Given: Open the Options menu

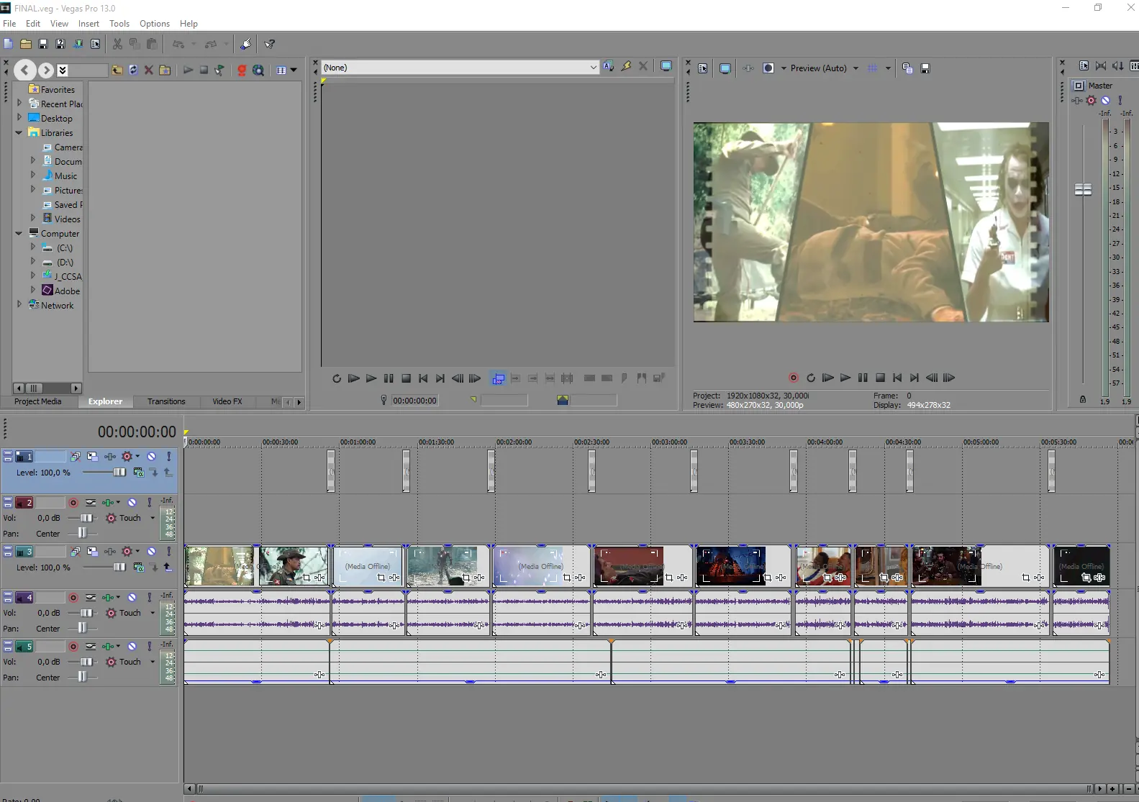Looking at the screenshot, I should pos(155,23).
